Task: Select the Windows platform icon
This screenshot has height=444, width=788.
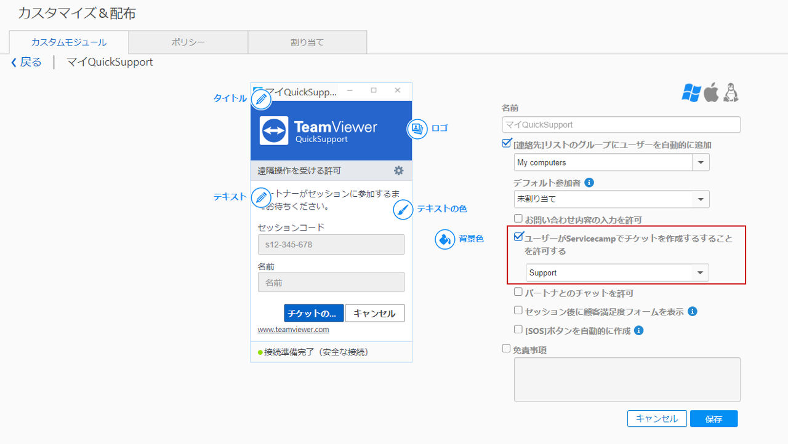Action: tap(691, 92)
